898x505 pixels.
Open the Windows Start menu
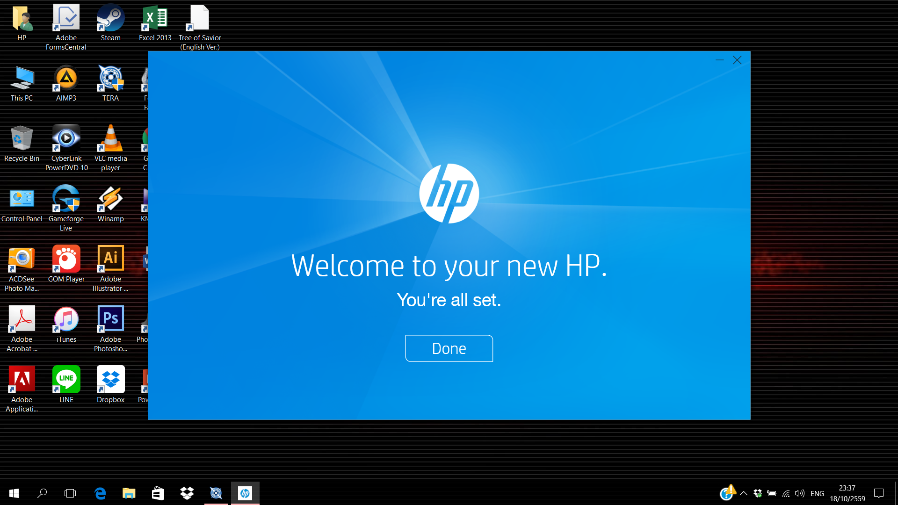coord(14,493)
